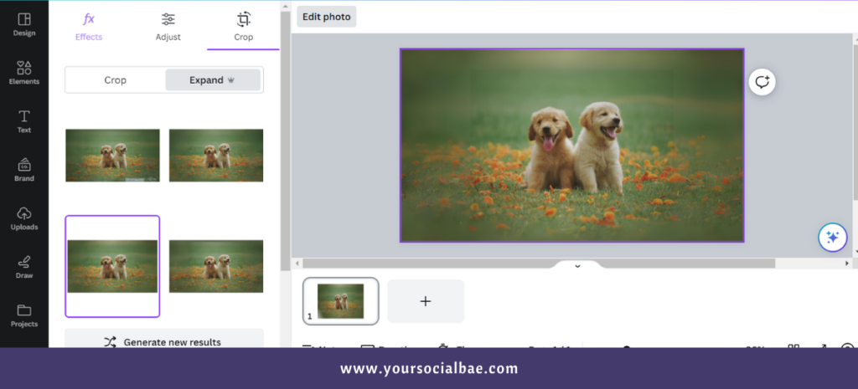Click the Edit photo button
This screenshot has width=858, height=389.
tap(327, 17)
